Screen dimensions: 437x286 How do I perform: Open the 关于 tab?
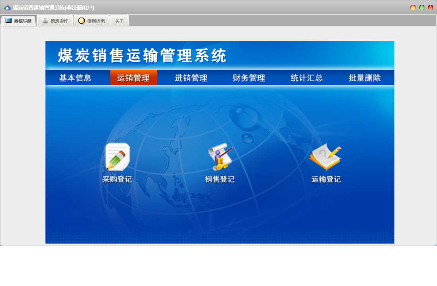pyautogui.click(x=119, y=21)
